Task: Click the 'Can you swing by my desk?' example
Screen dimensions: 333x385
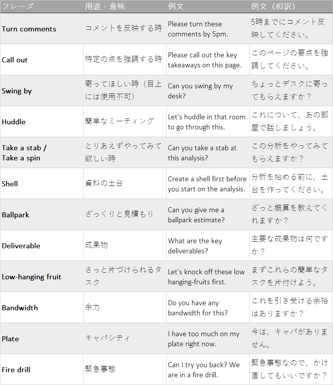Action: tap(200, 91)
